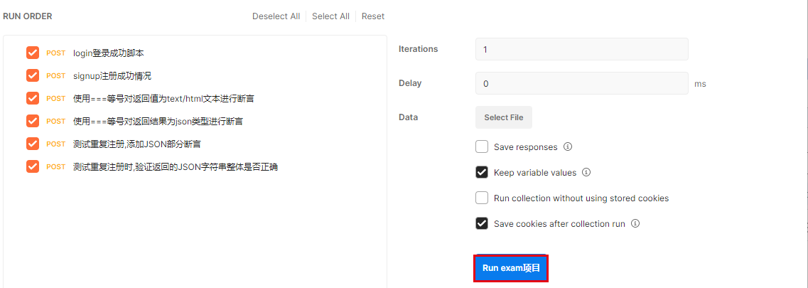
Task: Uncheck the JSON字符串整体是否正确 request checkbox
Action: tap(33, 166)
